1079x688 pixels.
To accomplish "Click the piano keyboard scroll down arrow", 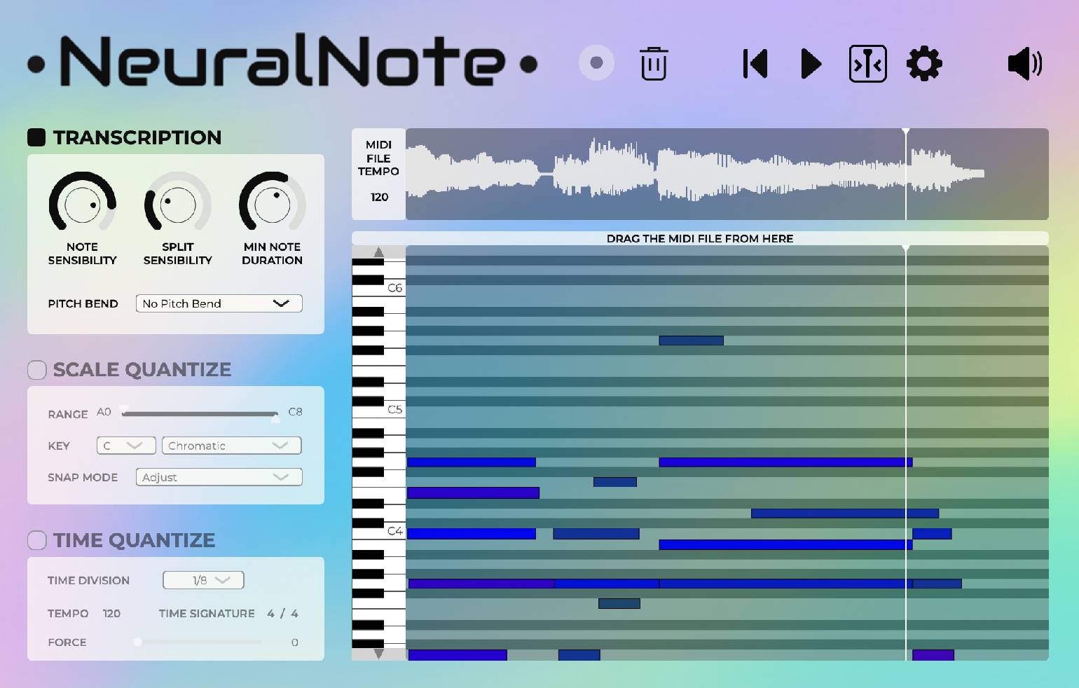I will click(378, 654).
